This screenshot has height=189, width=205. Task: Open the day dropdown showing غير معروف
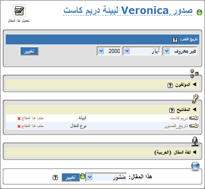pos(180,51)
